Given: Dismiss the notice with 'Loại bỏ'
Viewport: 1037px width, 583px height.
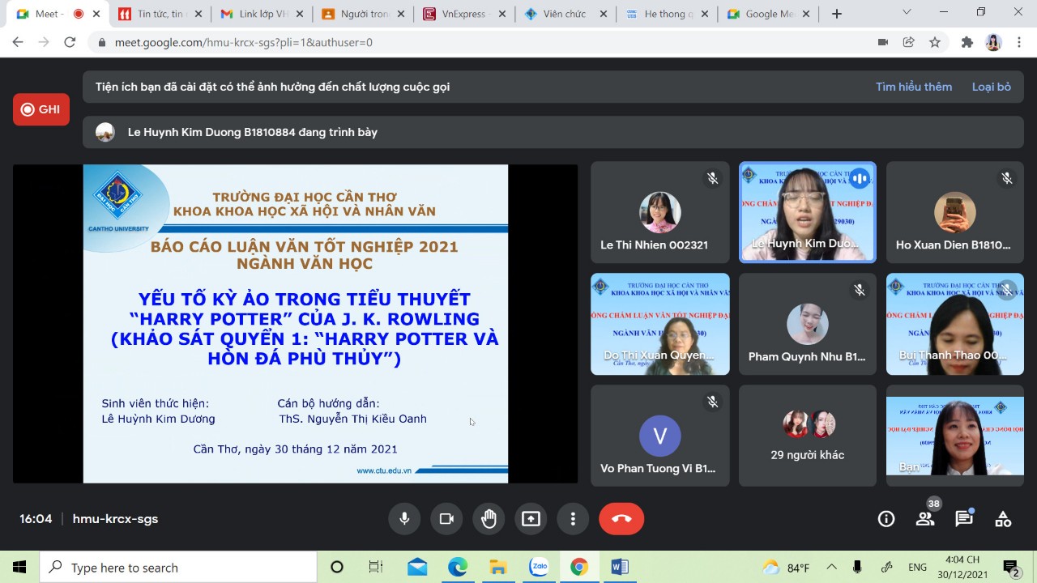Looking at the screenshot, I should [991, 87].
